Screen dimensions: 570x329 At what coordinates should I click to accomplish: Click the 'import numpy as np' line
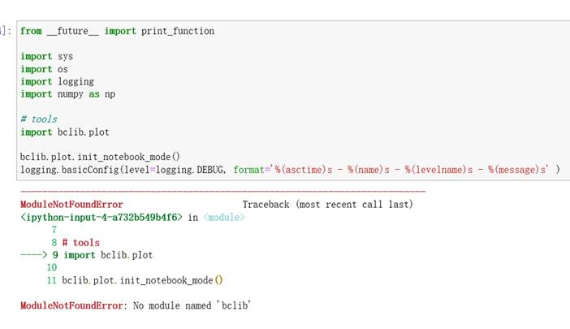67,94
